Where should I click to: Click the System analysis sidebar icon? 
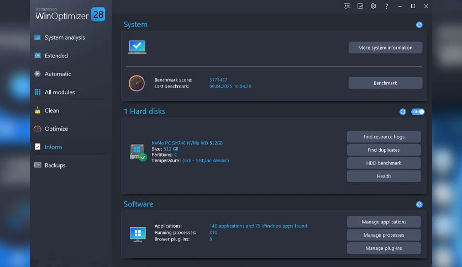[x=38, y=38]
